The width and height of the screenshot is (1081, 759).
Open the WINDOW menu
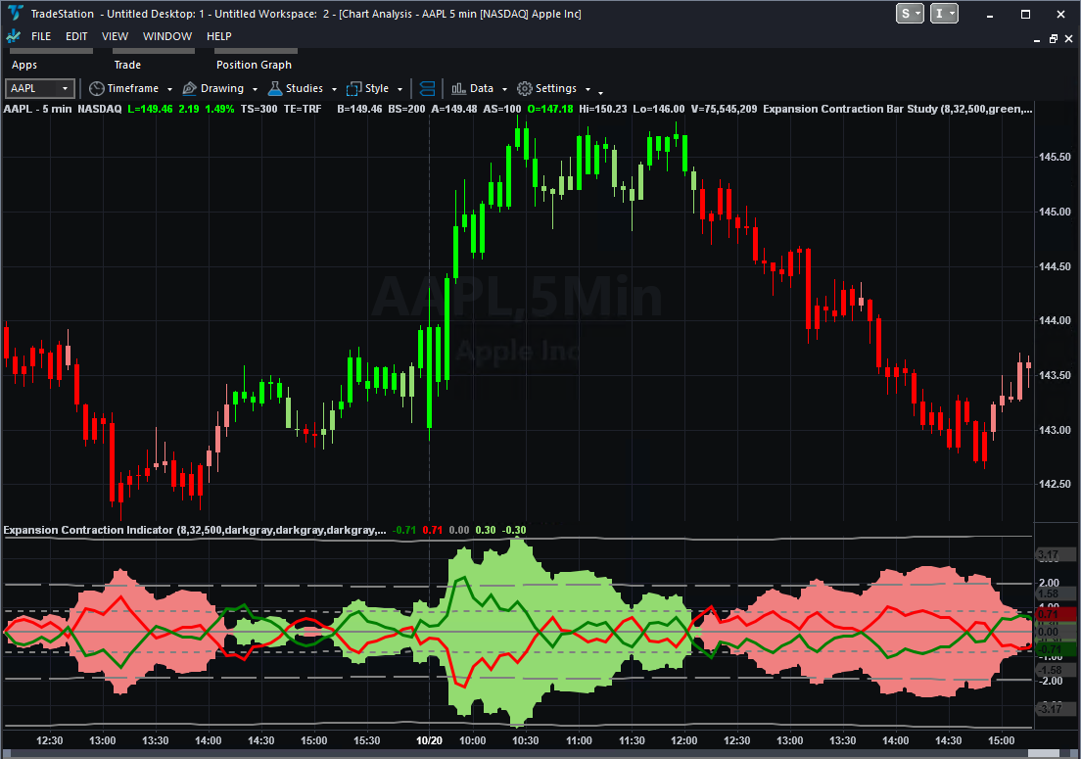click(167, 36)
